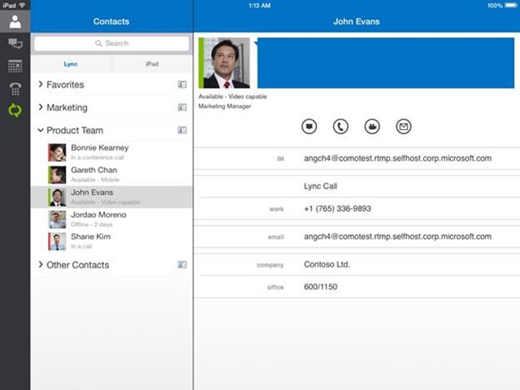The height and width of the screenshot is (390, 520).
Task: Tap the Lync Call option
Action: tap(320, 186)
